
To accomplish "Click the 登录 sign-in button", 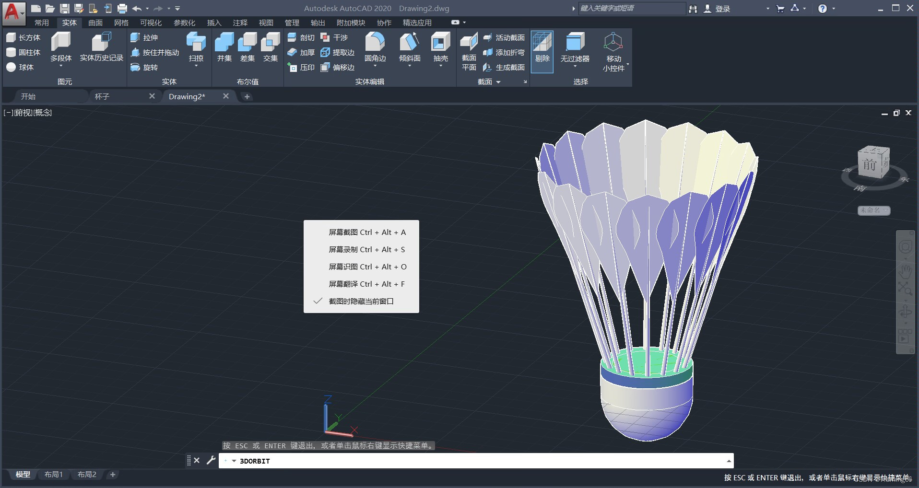I will pyautogui.click(x=717, y=9).
